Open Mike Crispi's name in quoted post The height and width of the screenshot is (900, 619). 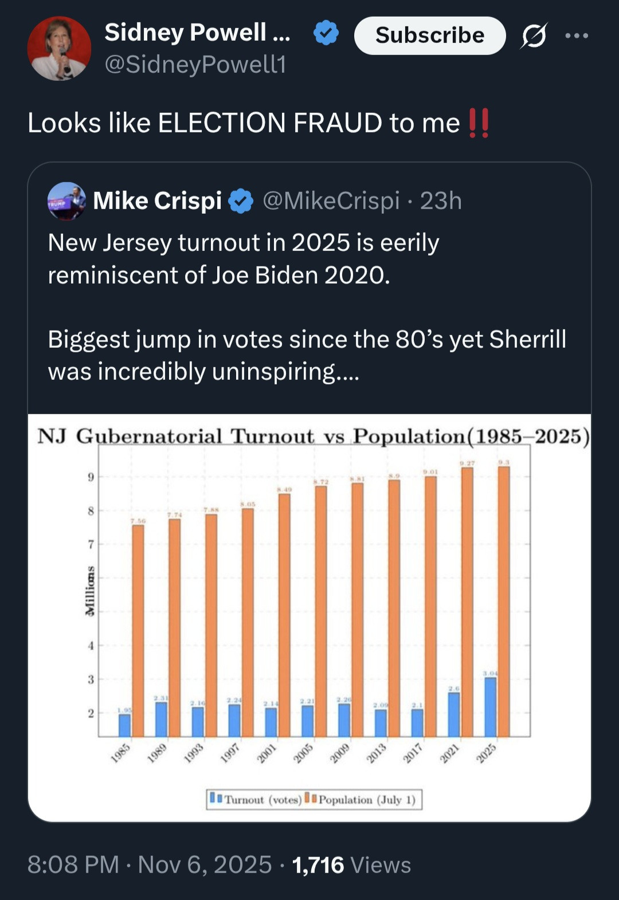point(157,201)
